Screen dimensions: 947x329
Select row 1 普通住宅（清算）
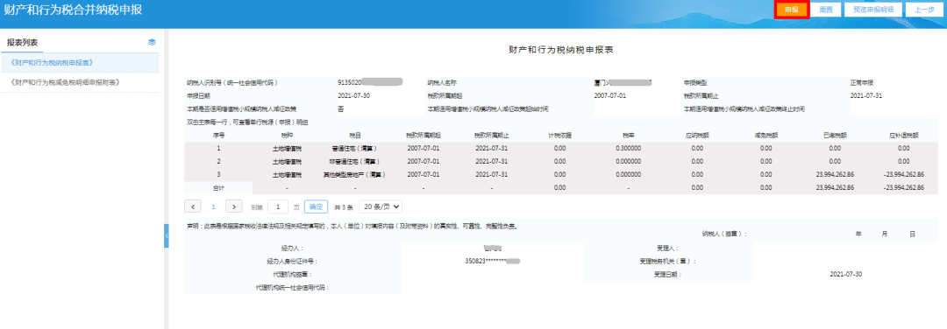561,148
